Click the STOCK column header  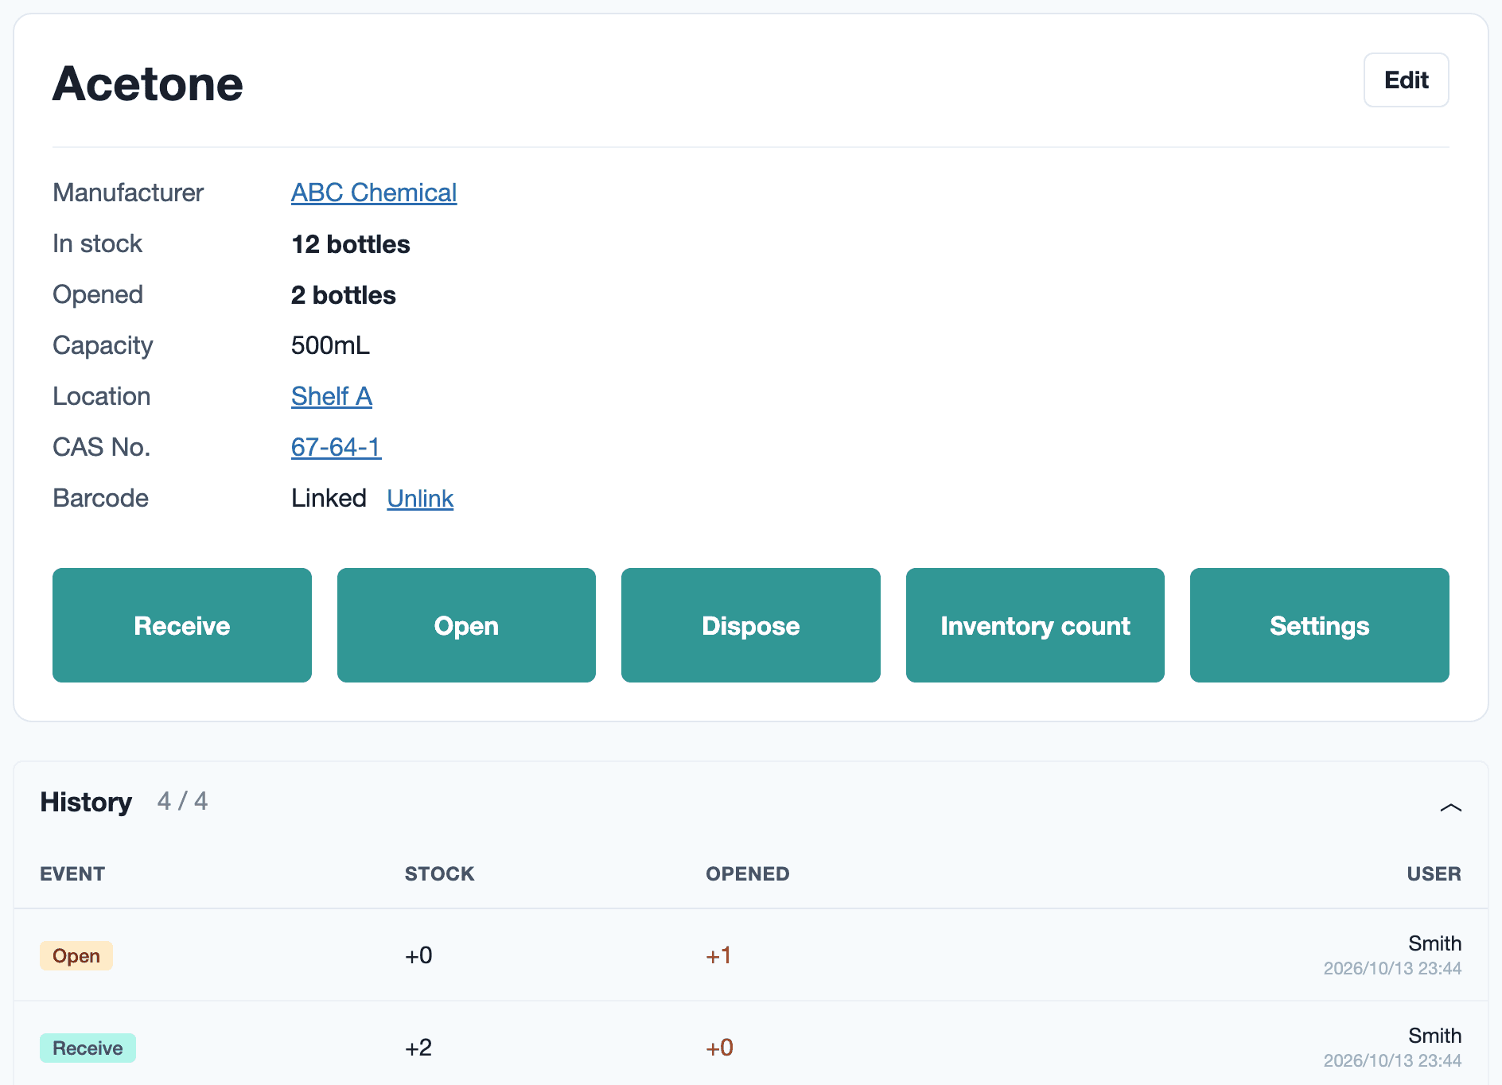click(x=440, y=873)
